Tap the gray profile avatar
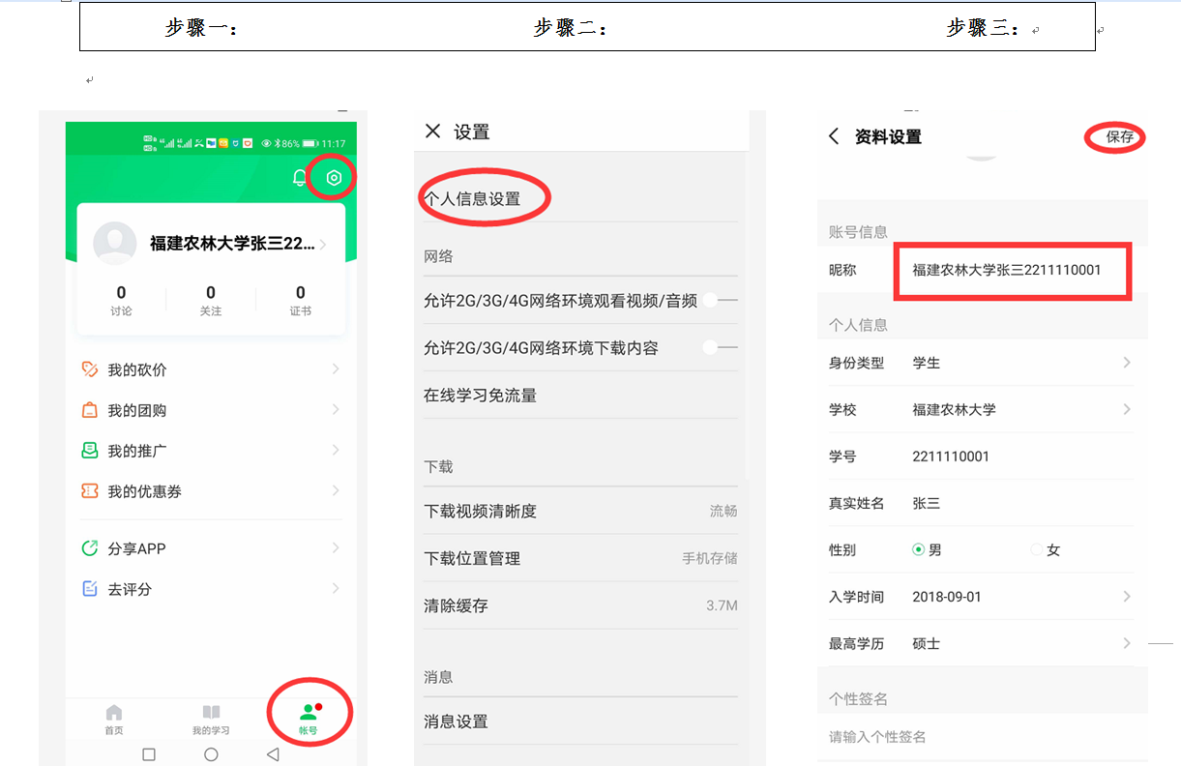The image size is (1181, 766). (x=114, y=244)
